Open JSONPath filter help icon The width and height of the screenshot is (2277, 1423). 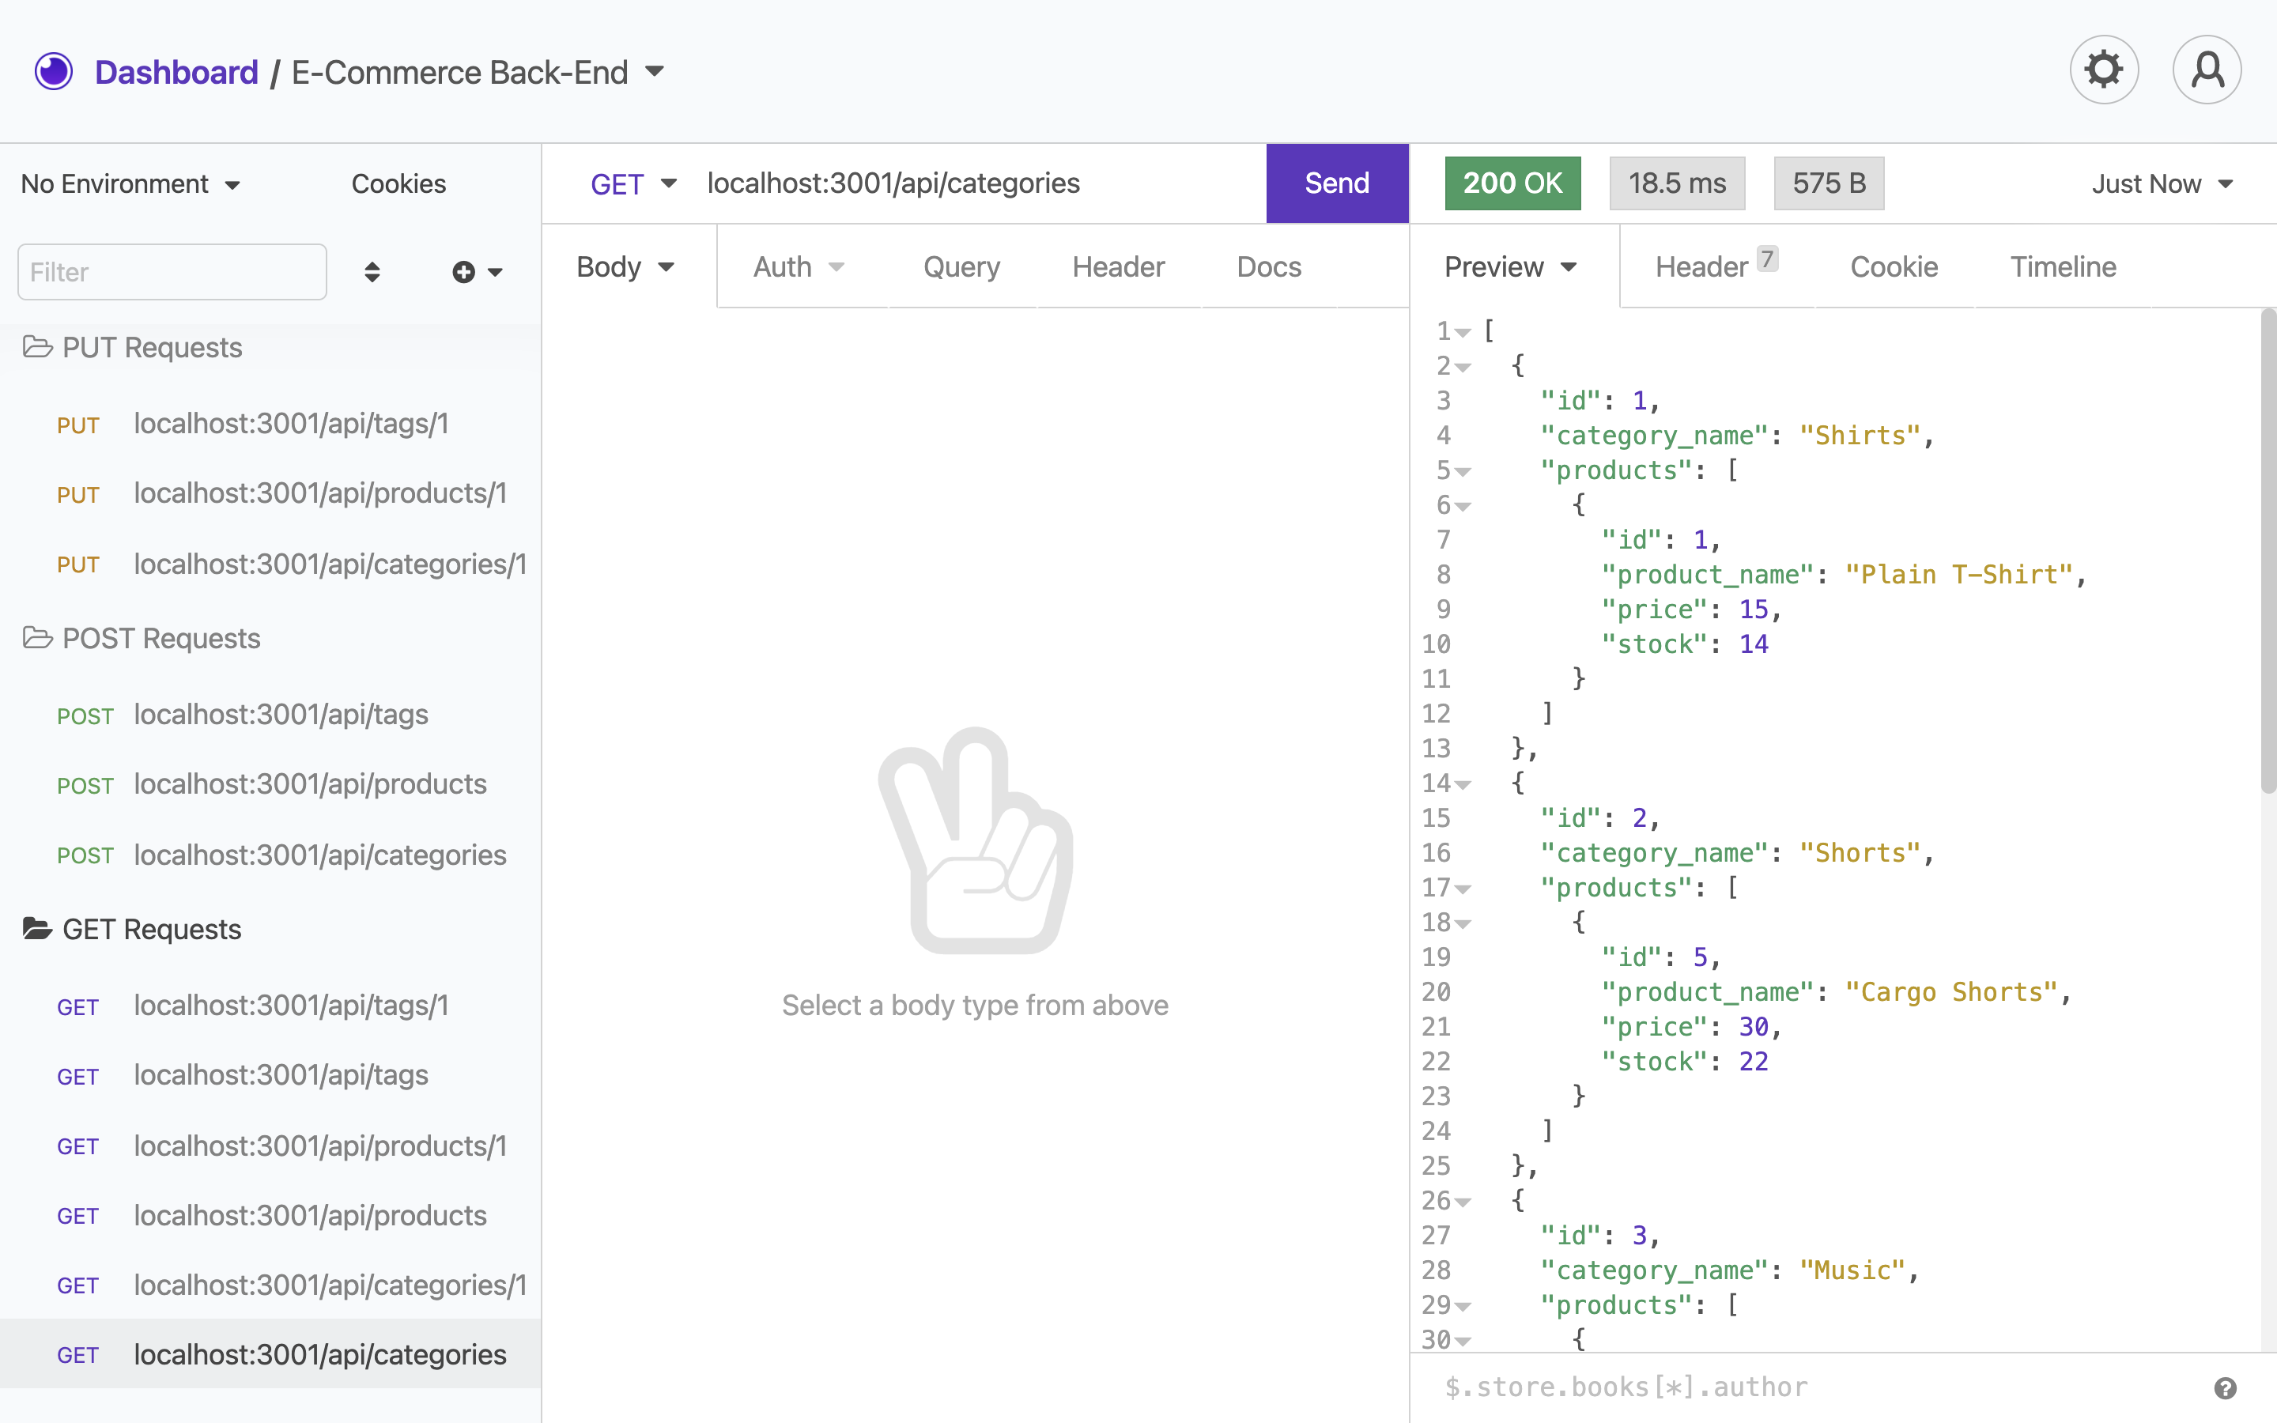pos(2224,1387)
